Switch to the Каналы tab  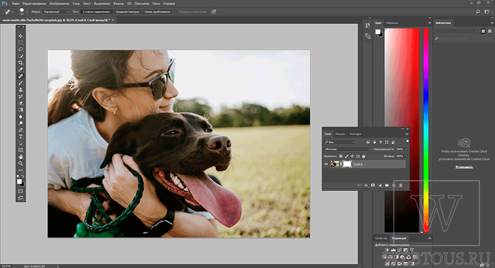tap(340, 134)
